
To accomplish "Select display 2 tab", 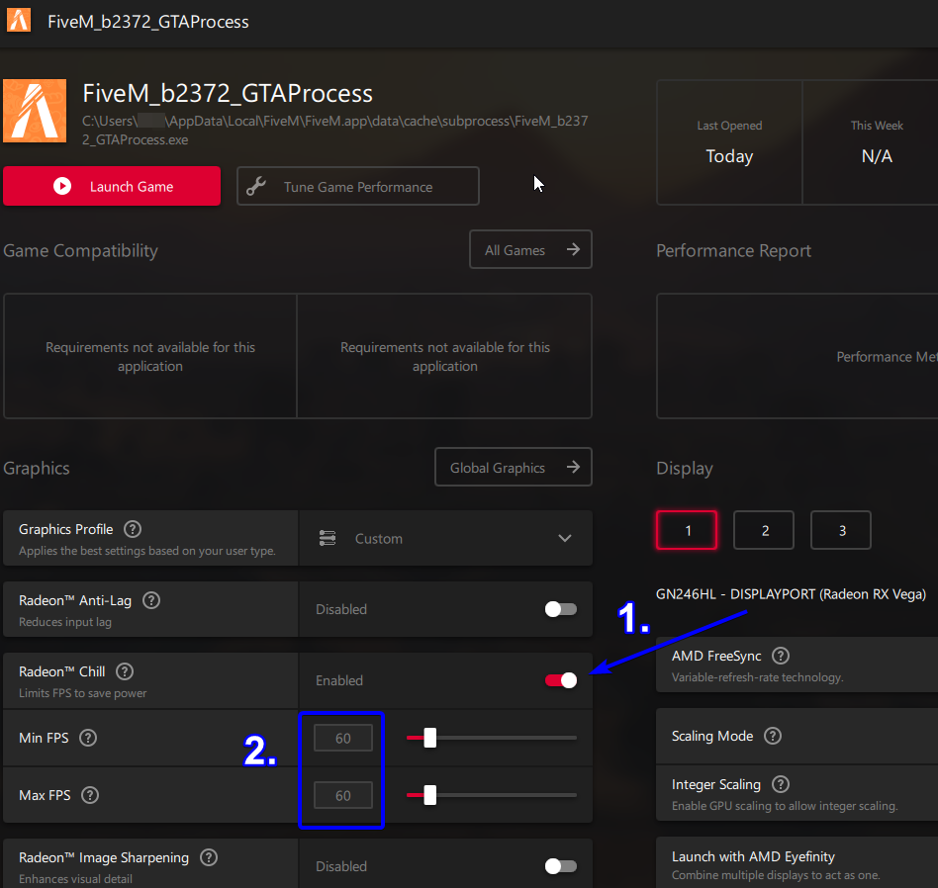I will pos(765,531).
